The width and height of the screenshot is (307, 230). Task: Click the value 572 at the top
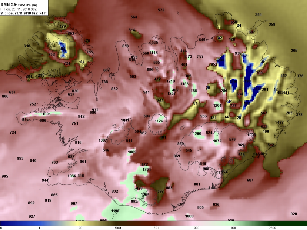161,10
